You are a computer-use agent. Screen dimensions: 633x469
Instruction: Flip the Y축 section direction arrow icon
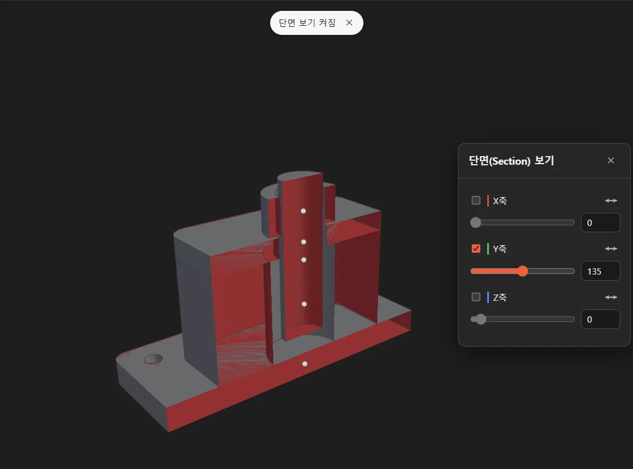click(611, 248)
